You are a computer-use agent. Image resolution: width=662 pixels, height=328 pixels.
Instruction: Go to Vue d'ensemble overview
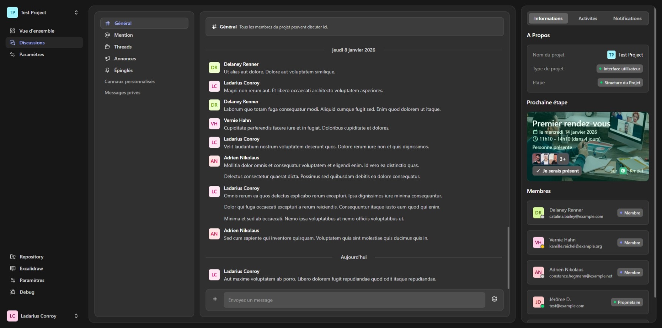click(x=37, y=31)
